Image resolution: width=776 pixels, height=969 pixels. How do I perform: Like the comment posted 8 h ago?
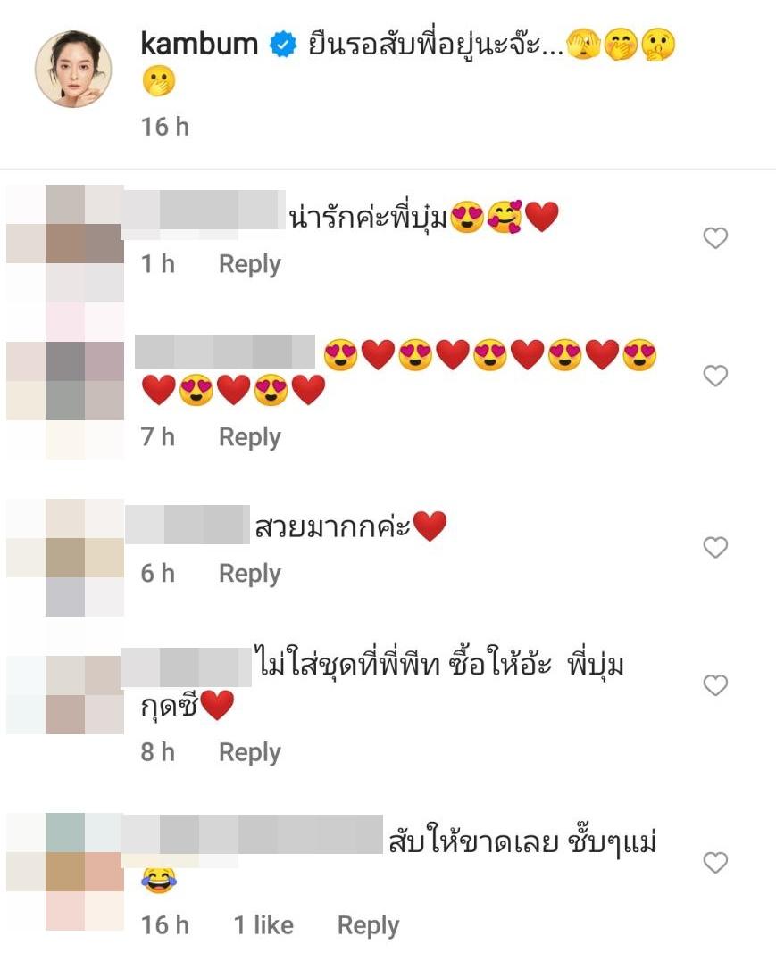coord(715,685)
